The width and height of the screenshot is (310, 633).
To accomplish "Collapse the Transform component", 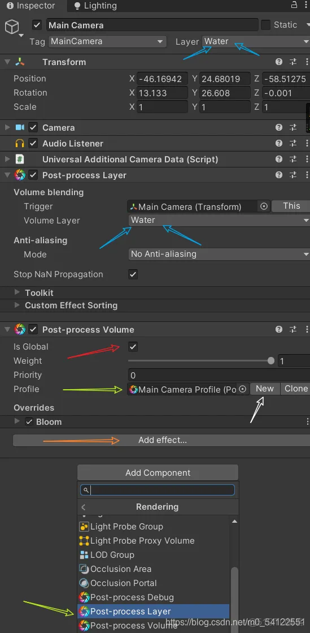I will click(x=7, y=62).
